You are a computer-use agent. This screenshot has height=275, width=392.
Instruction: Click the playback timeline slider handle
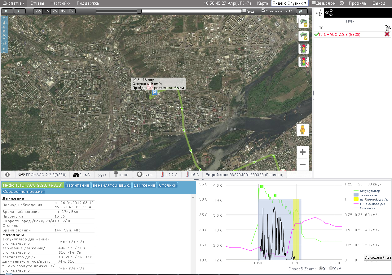coord(139,11)
